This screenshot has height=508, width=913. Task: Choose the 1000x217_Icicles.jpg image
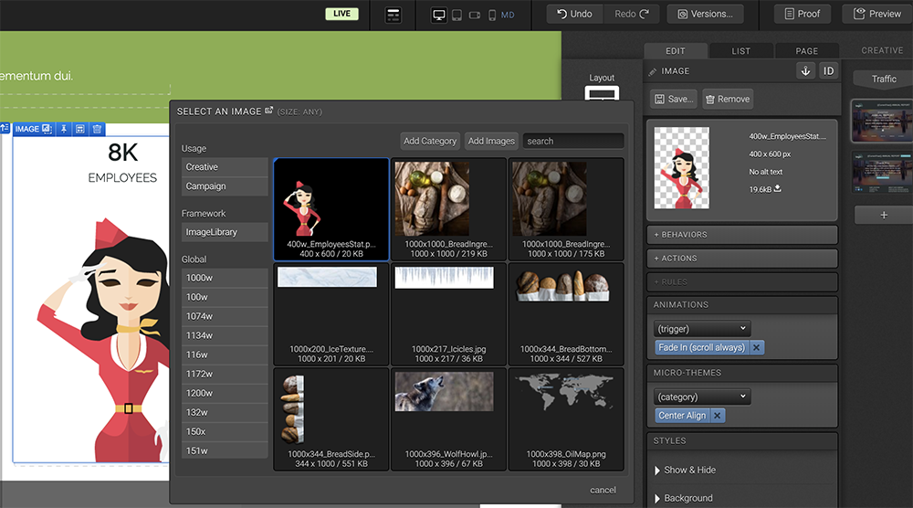pyautogui.click(x=448, y=314)
